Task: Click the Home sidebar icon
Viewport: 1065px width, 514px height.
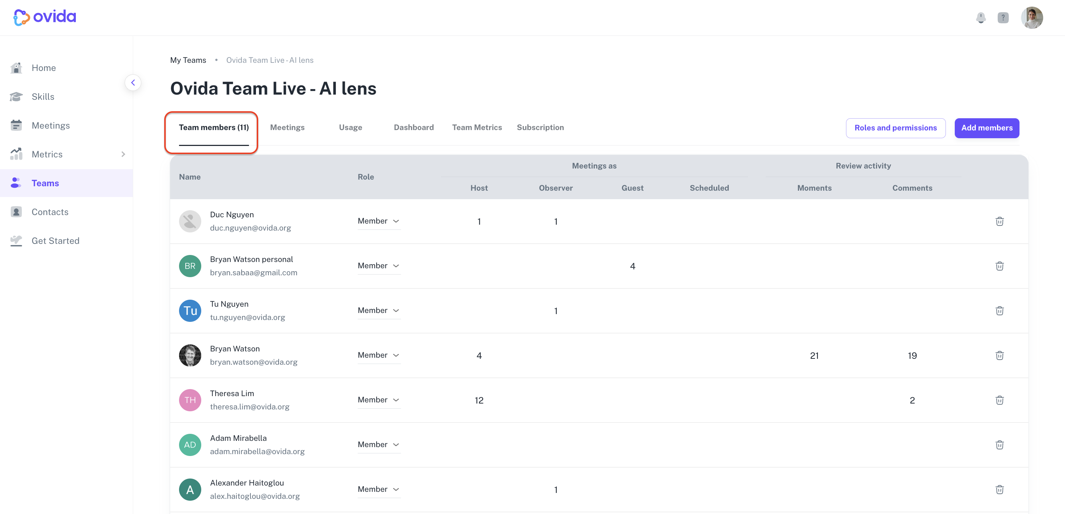Action: [16, 68]
